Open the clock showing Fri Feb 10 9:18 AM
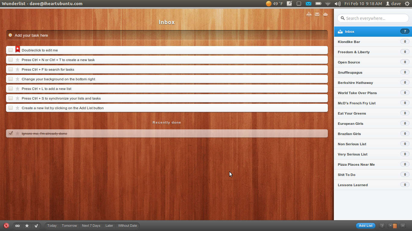Viewport: 412px width, 231px height. pyautogui.click(x=363, y=4)
